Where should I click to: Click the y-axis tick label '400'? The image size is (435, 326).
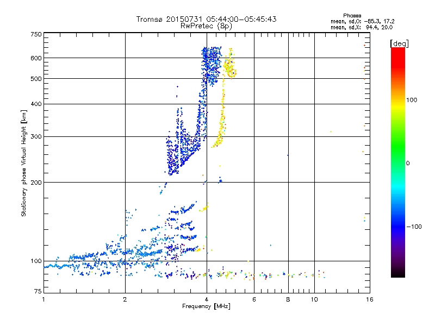pos(36,104)
